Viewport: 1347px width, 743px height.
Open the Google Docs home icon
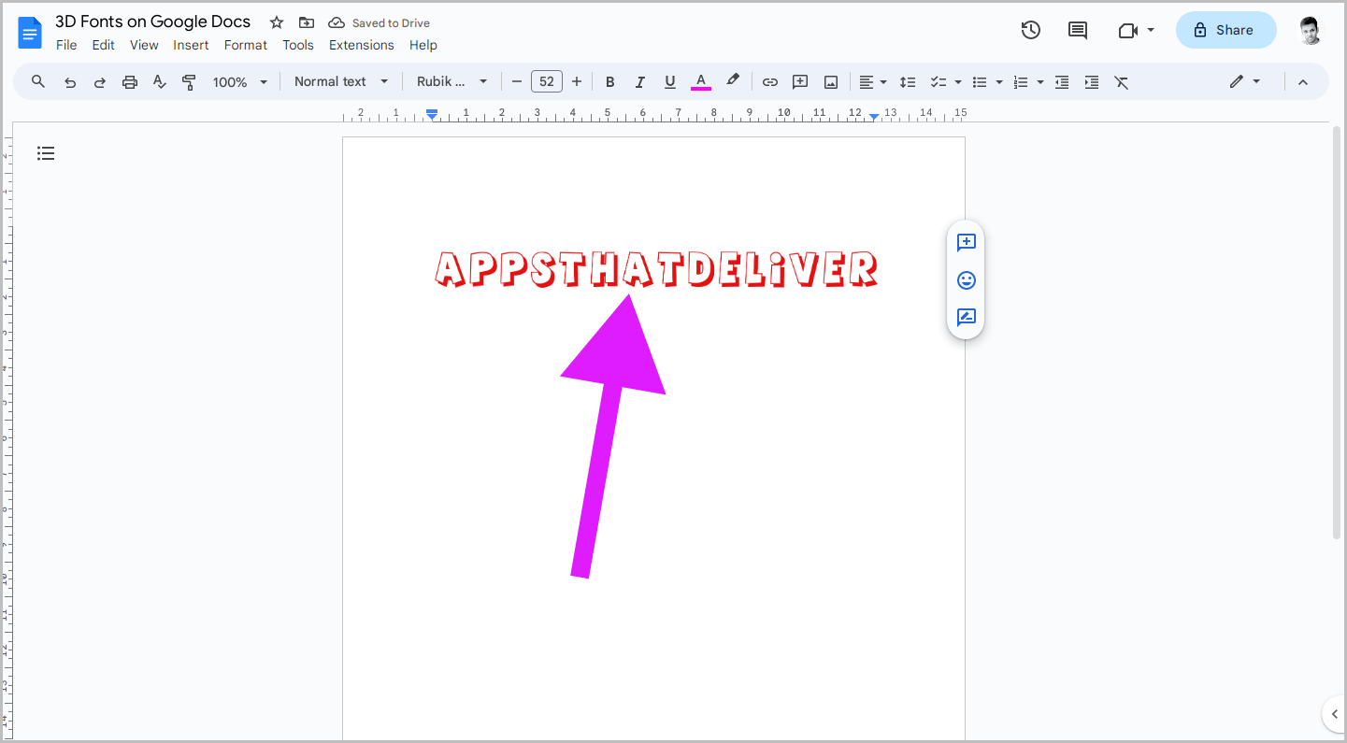[31, 34]
